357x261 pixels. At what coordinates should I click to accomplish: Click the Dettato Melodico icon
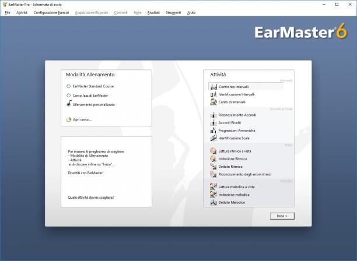(213, 202)
